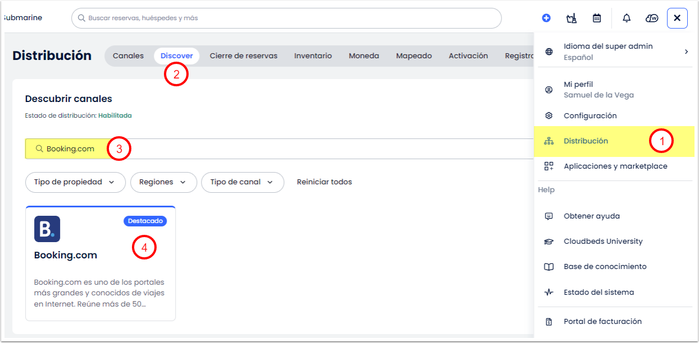Open the Cierre de reservas tab
The height and width of the screenshot is (343, 699).
coord(244,56)
